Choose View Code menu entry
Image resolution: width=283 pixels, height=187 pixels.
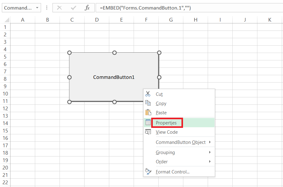click(x=167, y=132)
